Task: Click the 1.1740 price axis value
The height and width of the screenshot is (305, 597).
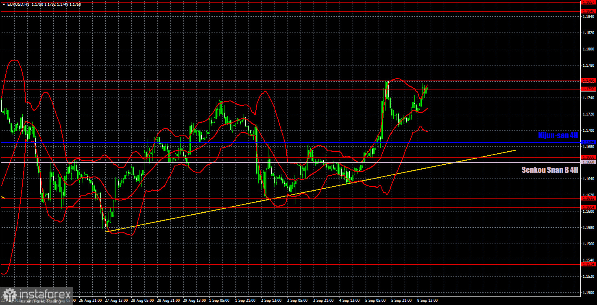Action: point(588,98)
